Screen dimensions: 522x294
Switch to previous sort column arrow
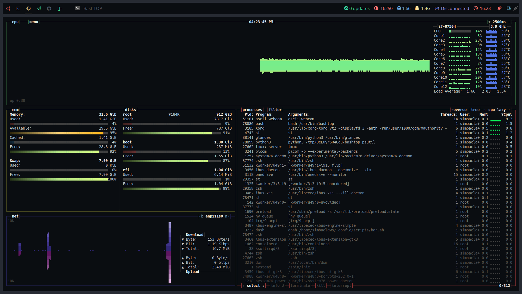[485, 110]
